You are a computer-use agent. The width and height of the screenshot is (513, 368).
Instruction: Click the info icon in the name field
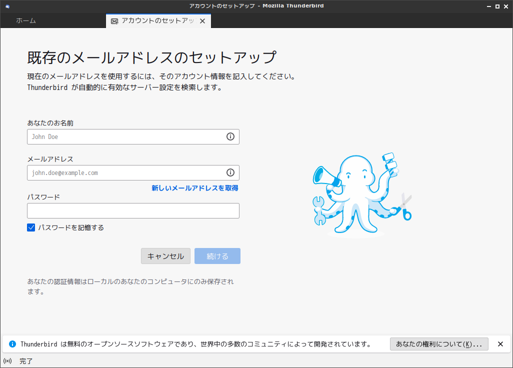tap(230, 136)
